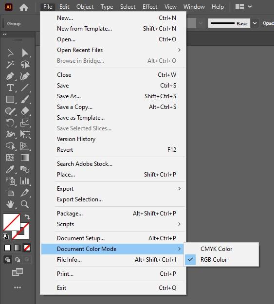Click the Basic stroke style preview
The width and height of the screenshot is (274, 304).
pyautogui.click(x=229, y=23)
